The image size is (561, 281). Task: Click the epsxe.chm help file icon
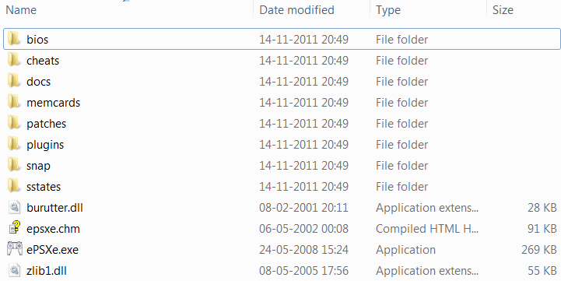(x=15, y=228)
